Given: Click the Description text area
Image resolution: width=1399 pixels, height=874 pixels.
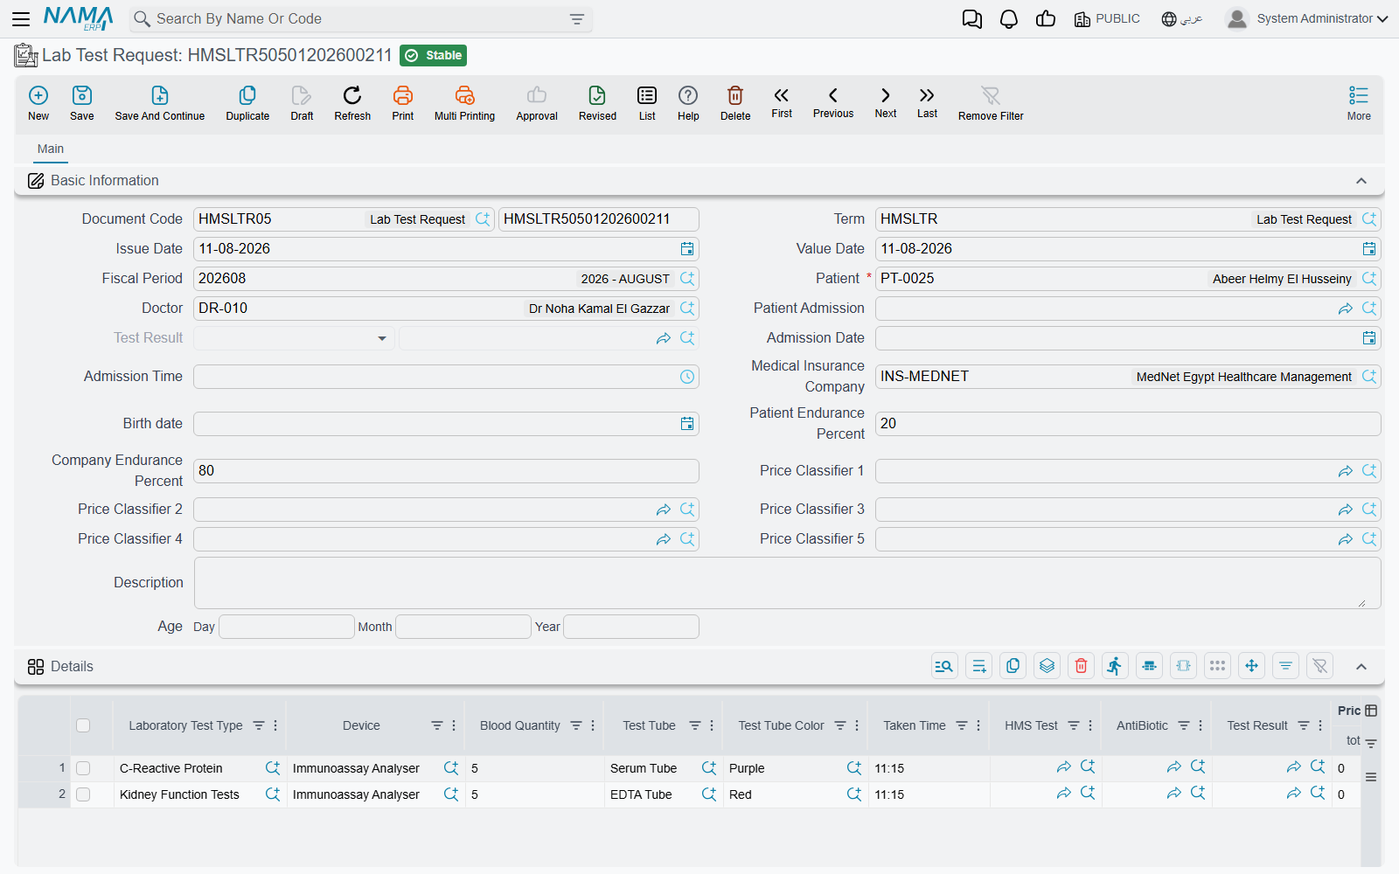Looking at the screenshot, I should [x=787, y=583].
